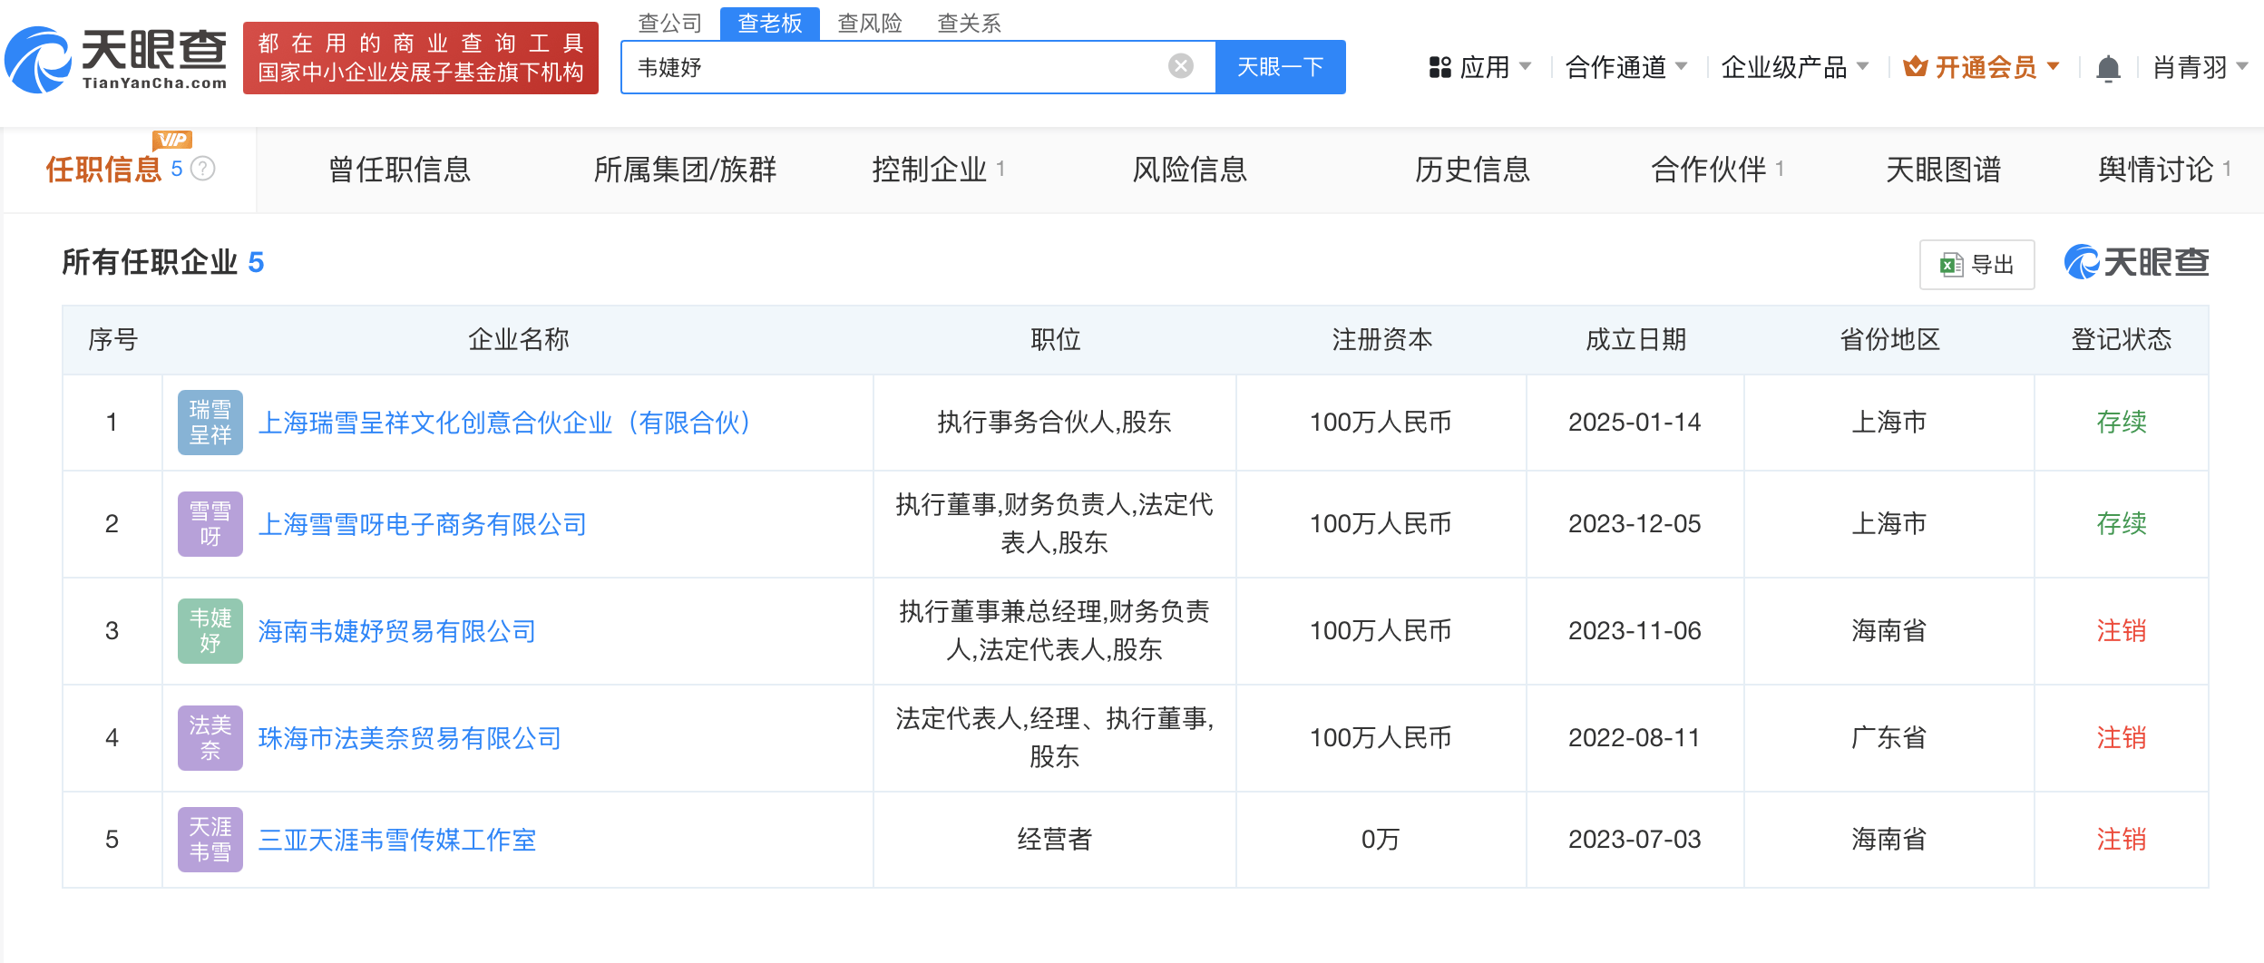Switch to the 查风险 search tab
Screen dimensions: 2264x963
(870, 24)
